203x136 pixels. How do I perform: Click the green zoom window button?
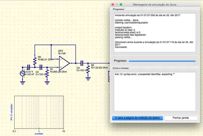coord(121,4)
